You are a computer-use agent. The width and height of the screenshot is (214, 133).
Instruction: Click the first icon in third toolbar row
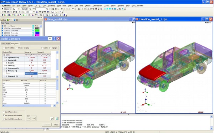[2, 15]
